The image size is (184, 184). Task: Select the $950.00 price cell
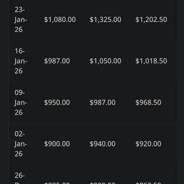(57, 102)
